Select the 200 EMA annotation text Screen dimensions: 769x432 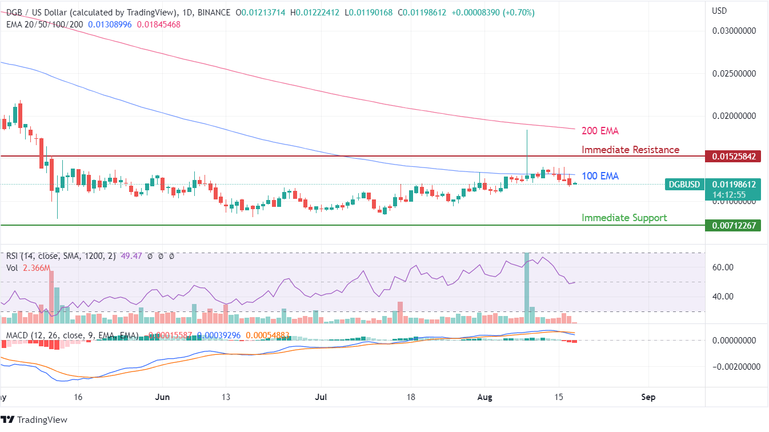pyautogui.click(x=600, y=131)
